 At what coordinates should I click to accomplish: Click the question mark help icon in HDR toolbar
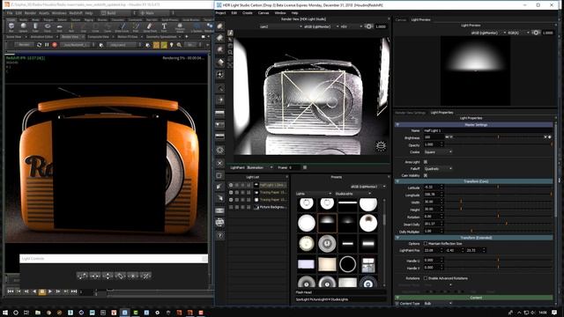220,235
